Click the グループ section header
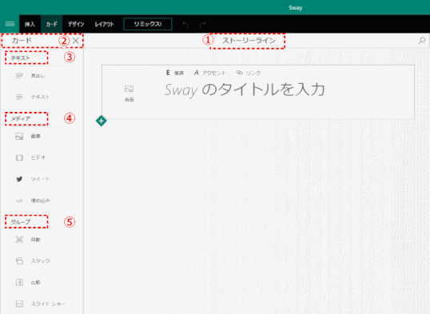430x314 pixels. pyautogui.click(x=21, y=221)
